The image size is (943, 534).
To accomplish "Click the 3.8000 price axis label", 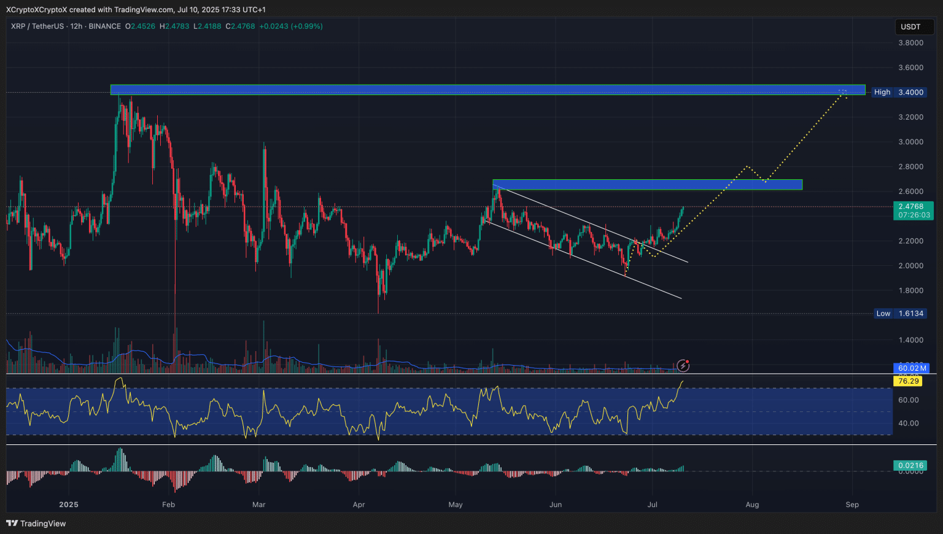I will 910,43.
